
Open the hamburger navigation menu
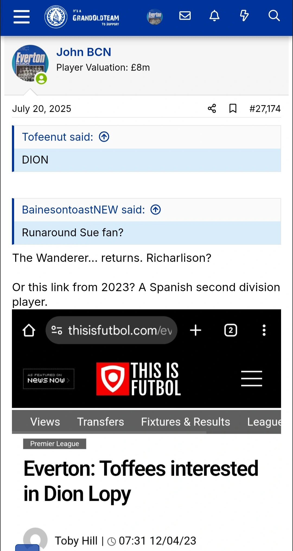pyautogui.click(x=21, y=17)
